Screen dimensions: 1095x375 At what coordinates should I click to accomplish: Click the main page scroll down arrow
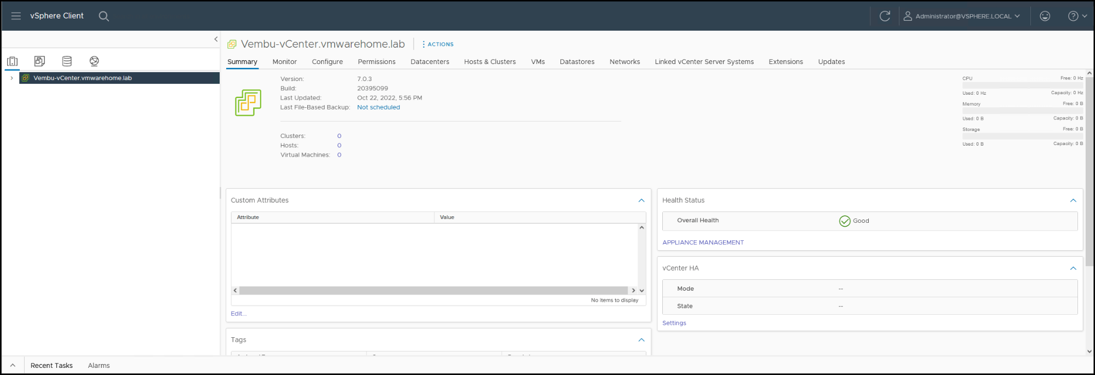click(1090, 351)
